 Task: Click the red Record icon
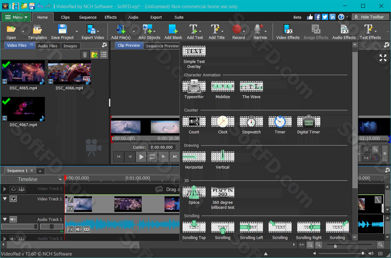(237, 29)
